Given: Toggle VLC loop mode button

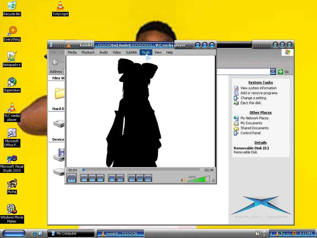Looking at the screenshot, I should 140,178.
